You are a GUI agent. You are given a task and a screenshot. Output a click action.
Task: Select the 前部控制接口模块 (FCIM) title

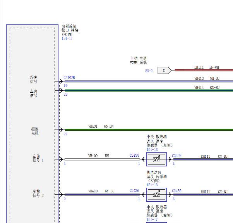pos(70,30)
